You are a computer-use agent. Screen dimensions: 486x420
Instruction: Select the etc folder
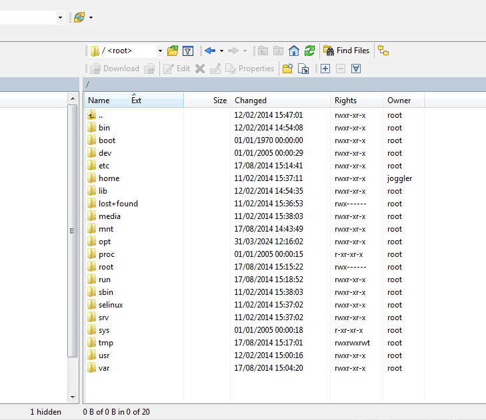[x=103, y=166]
